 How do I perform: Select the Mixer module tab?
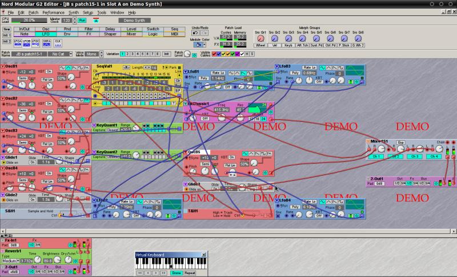pos(131,34)
